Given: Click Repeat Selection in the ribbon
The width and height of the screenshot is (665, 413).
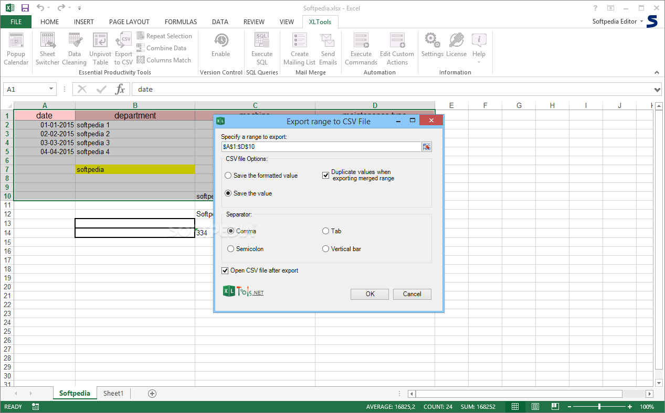Looking at the screenshot, I should click(164, 36).
